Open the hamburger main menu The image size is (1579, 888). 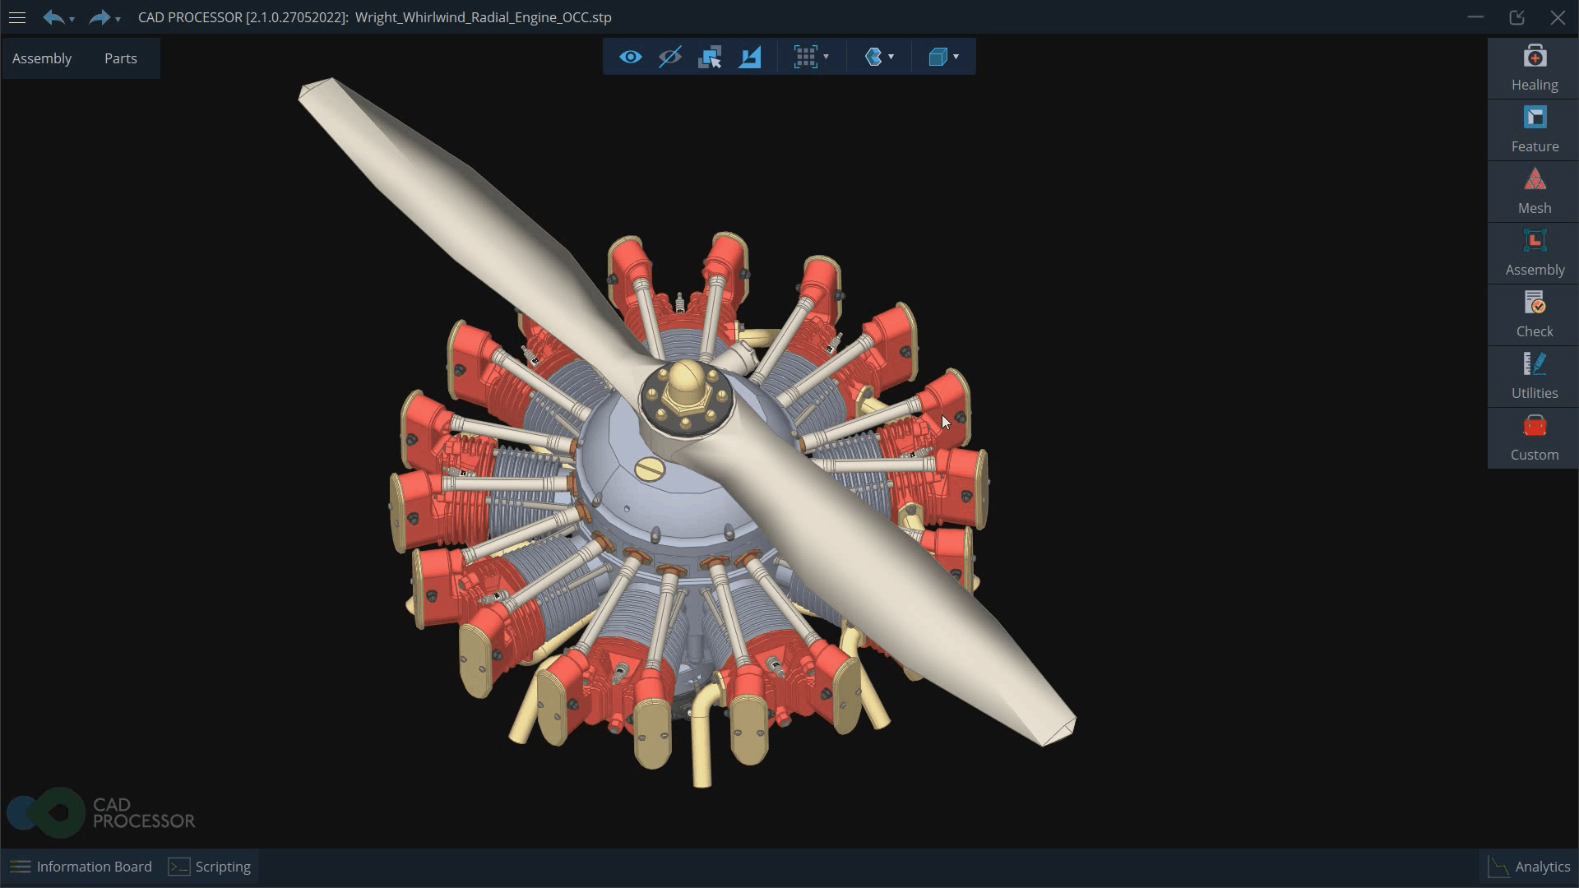17,17
